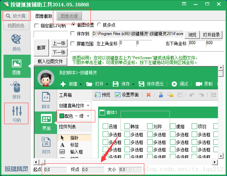Select the 附件 attachment icon
Viewport: 227px width, 176px height.
46,142
